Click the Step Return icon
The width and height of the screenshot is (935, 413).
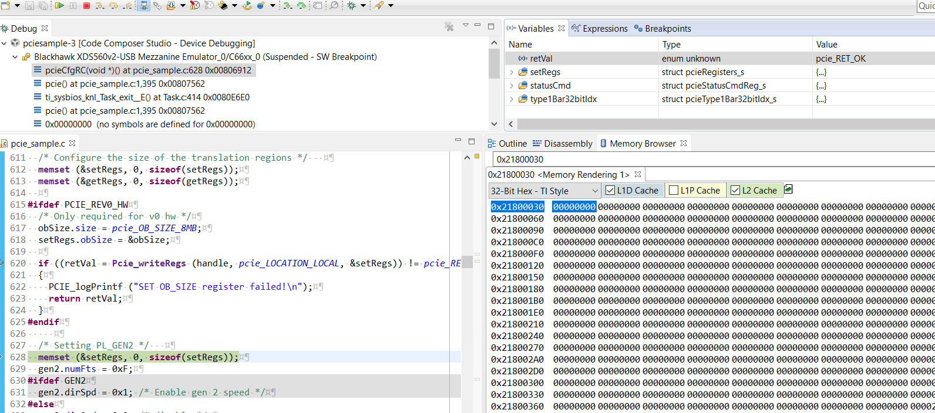coord(127,5)
